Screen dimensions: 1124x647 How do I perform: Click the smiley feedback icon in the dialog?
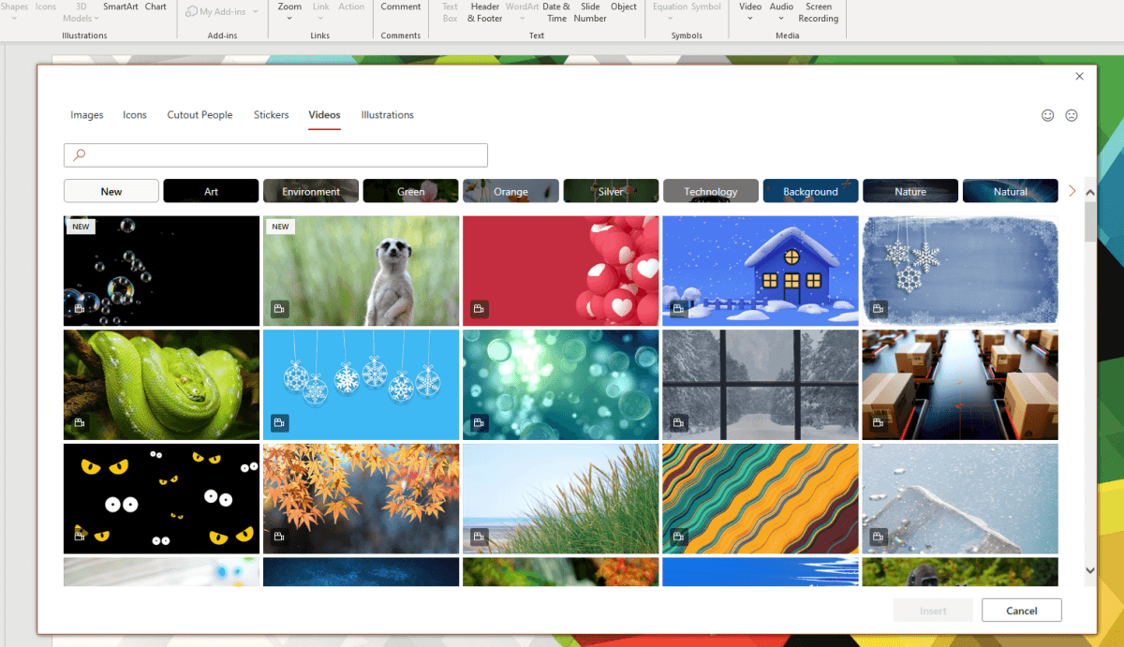click(x=1047, y=115)
